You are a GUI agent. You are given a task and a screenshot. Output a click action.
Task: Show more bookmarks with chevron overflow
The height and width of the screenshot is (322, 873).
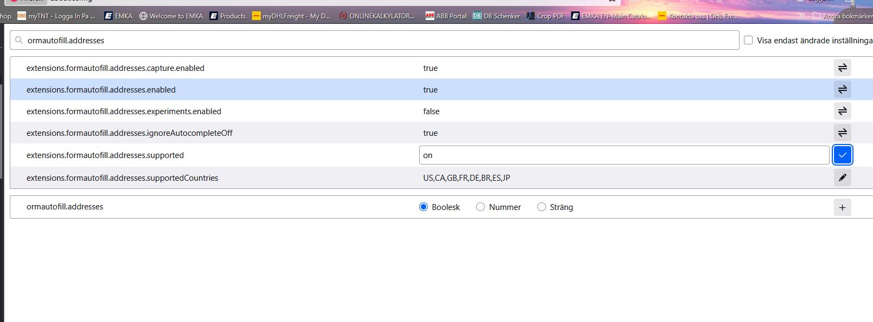point(801,16)
